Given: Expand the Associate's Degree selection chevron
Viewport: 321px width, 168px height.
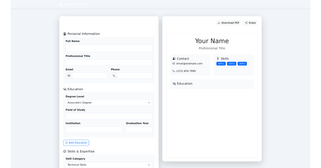Looking at the screenshot, I should coord(149,102).
